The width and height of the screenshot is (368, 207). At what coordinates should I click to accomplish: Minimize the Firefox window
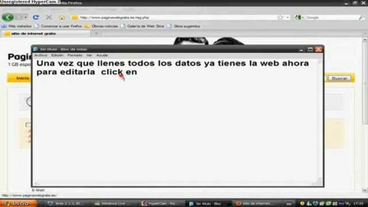point(346,3)
